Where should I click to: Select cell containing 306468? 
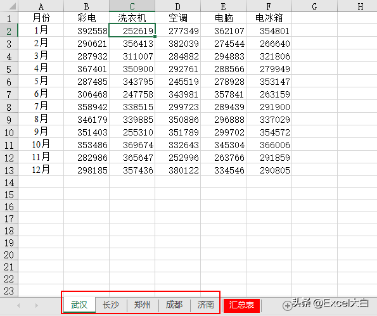(87, 94)
